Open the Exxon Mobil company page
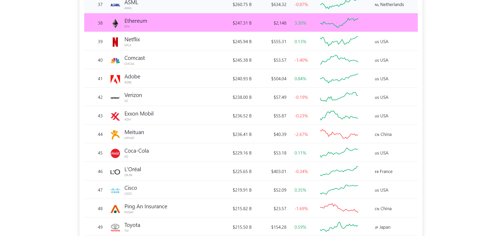 pyautogui.click(x=139, y=114)
